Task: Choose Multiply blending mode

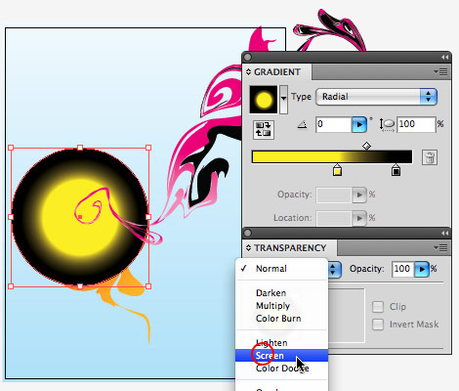Action: (281, 306)
